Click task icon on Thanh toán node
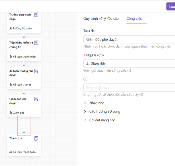 tap(36, 138)
